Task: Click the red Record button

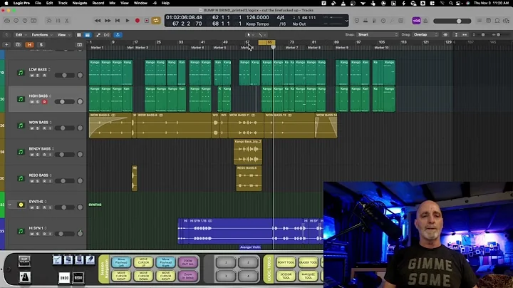Action: (138, 21)
